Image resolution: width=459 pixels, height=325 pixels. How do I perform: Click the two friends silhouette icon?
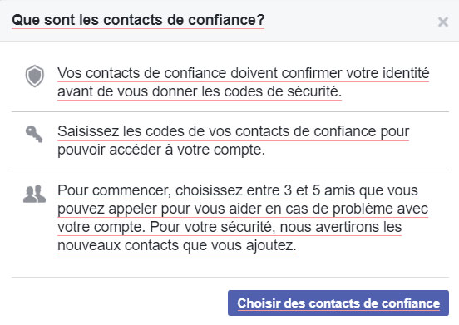35,194
